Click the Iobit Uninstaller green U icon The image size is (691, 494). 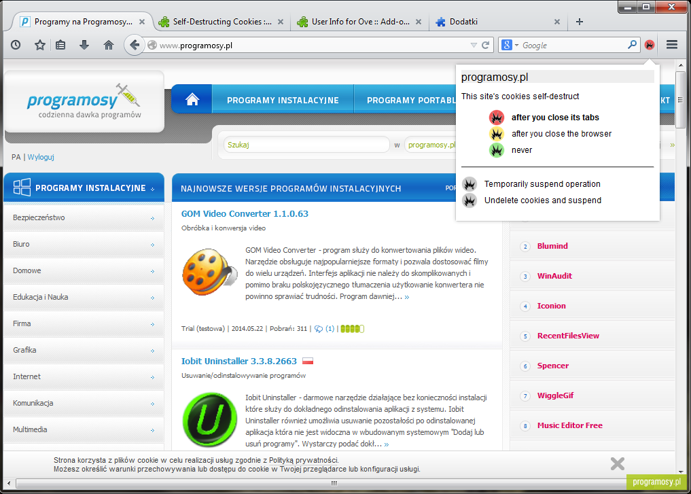click(210, 419)
